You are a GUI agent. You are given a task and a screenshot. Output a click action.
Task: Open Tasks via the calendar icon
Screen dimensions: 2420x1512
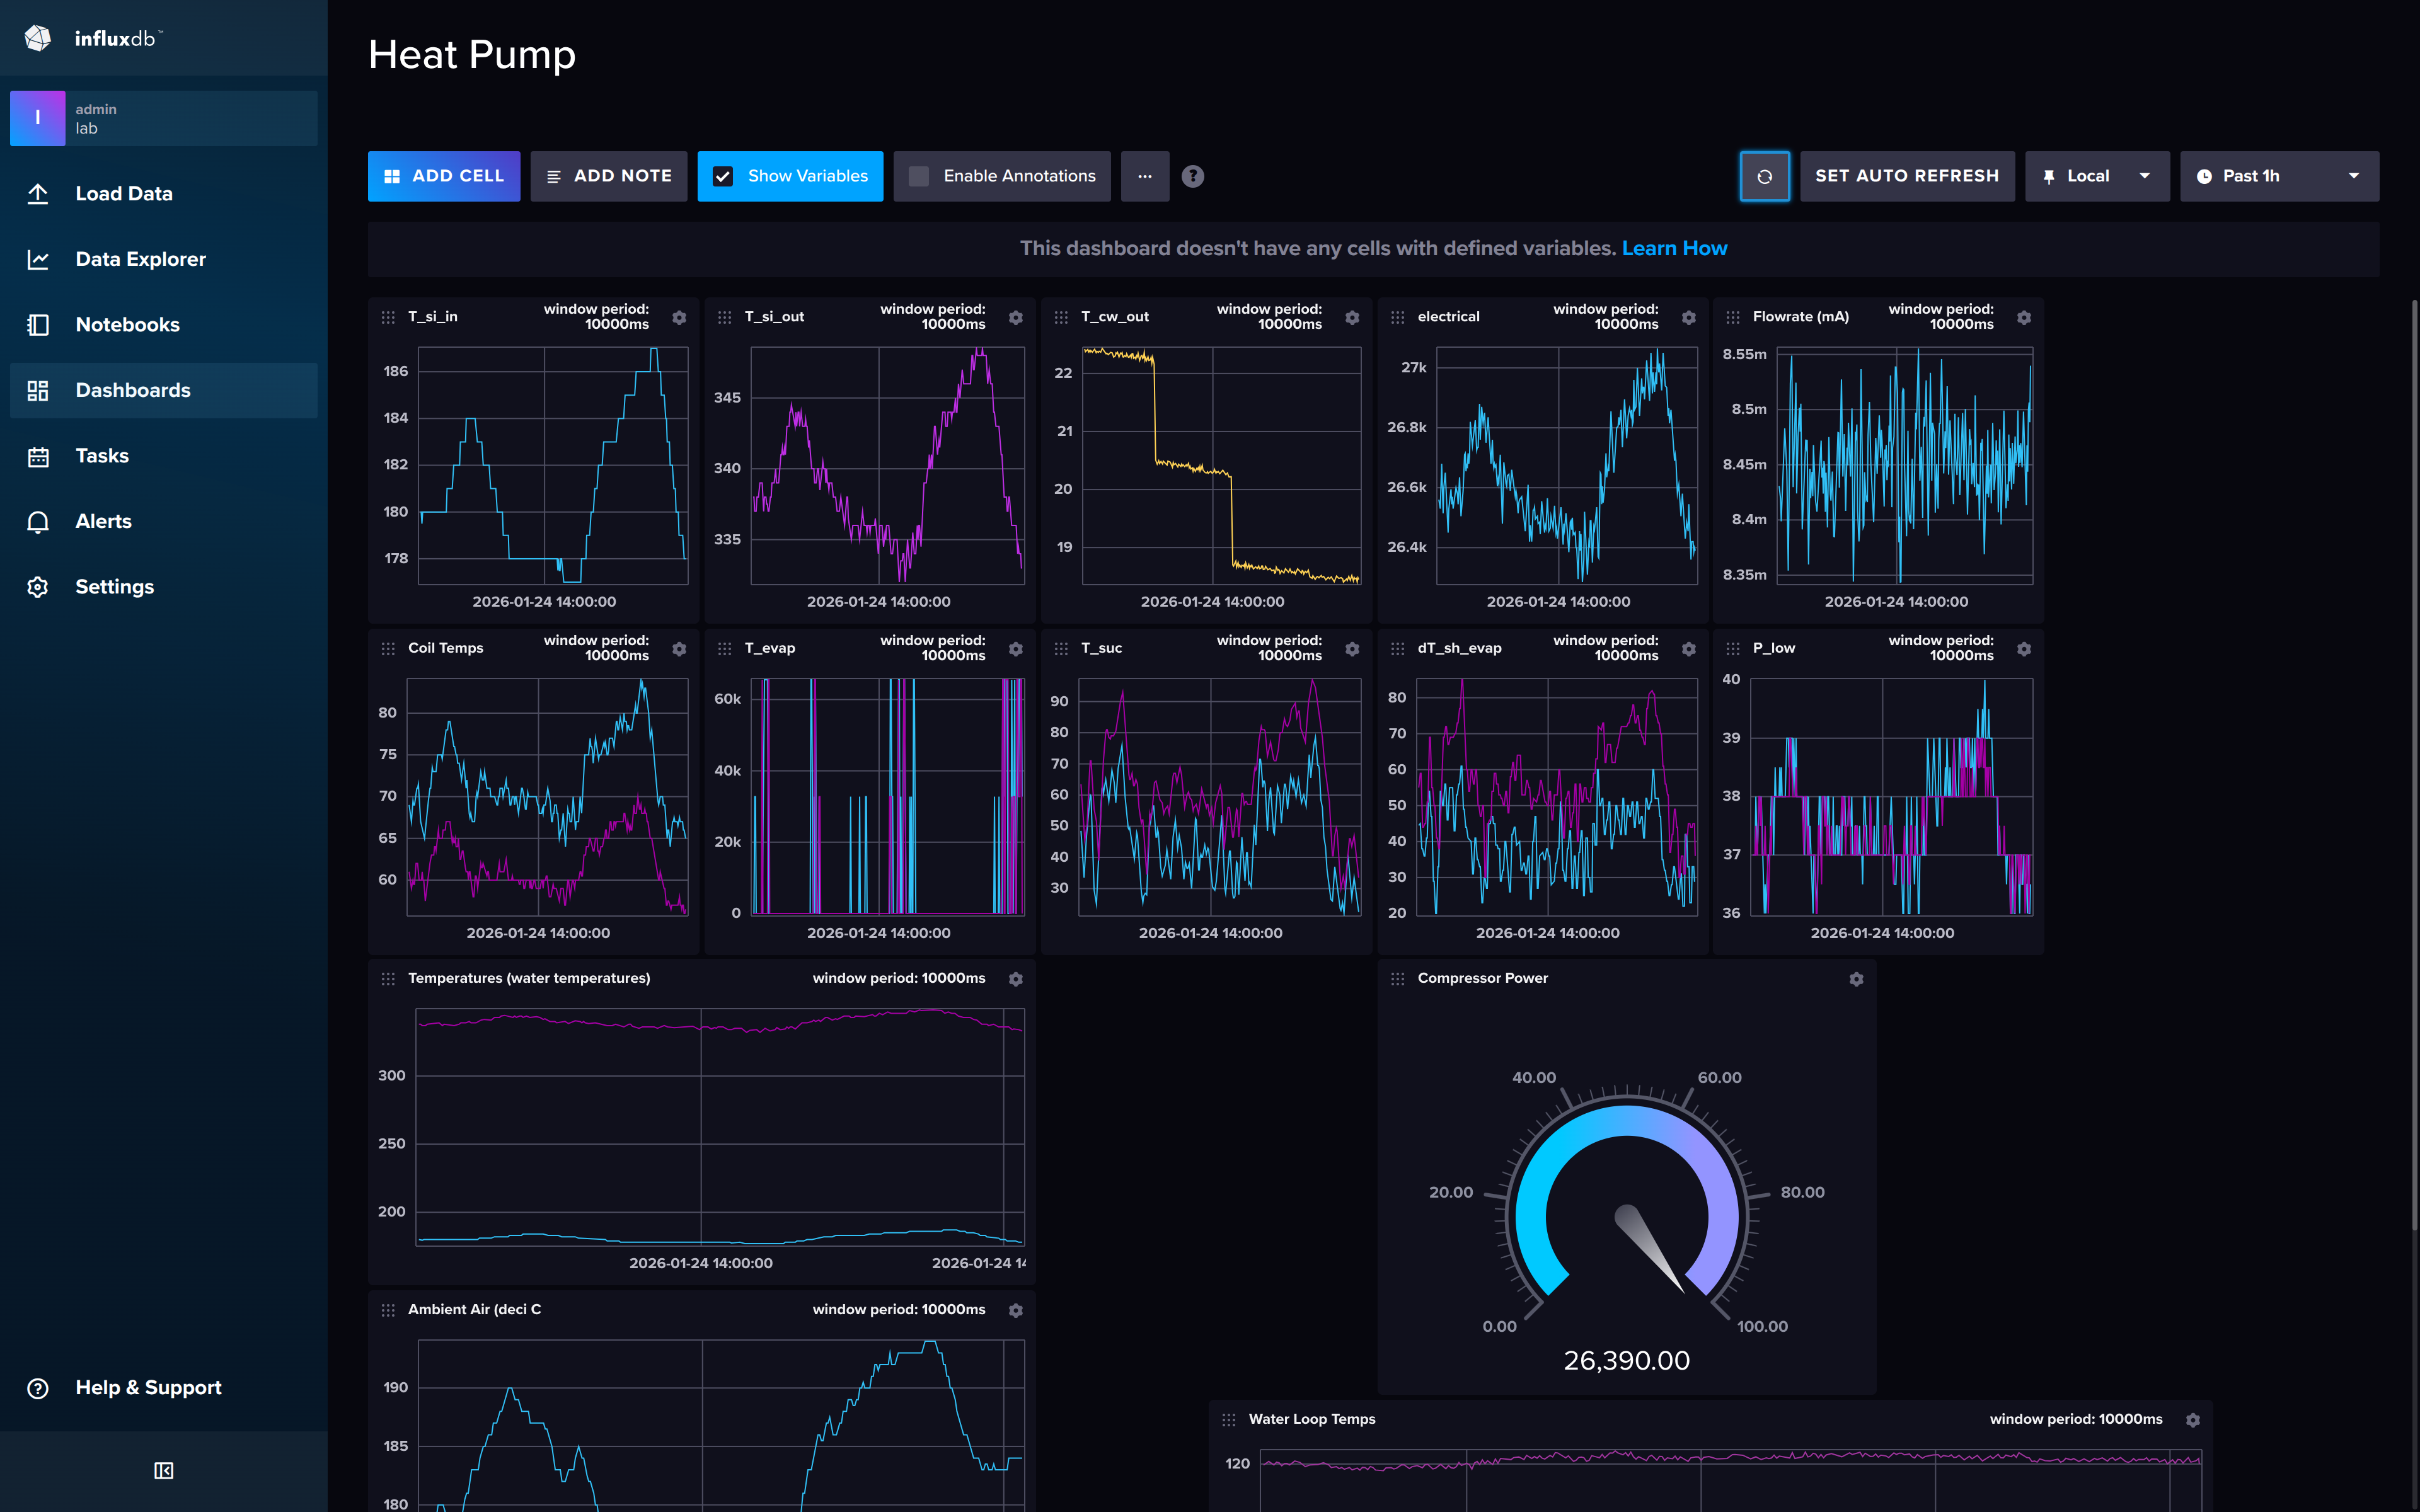(37, 455)
